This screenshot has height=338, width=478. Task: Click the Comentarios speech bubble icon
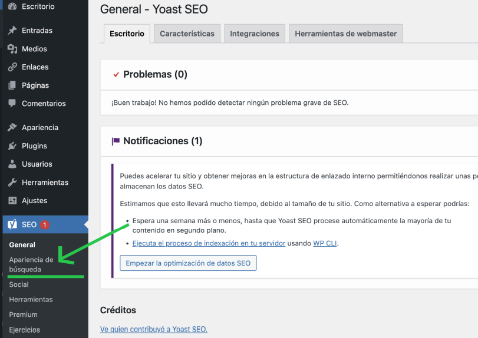(x=12, y=104)
